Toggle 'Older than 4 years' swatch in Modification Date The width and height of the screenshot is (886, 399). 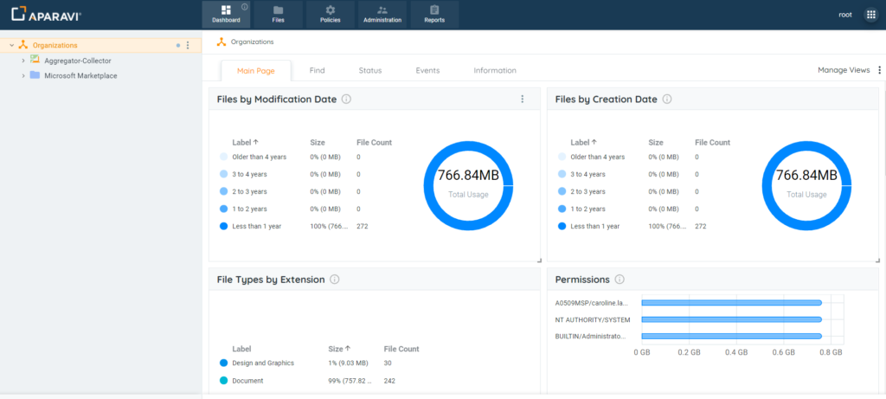pos(223,157)
